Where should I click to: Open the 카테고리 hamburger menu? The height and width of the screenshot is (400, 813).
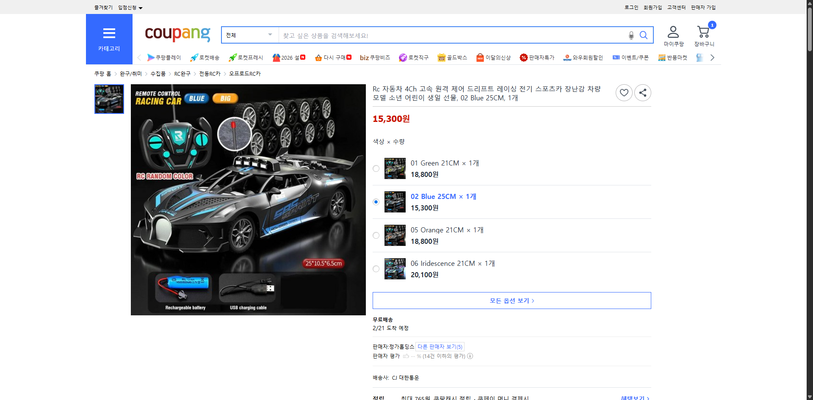[x=109, y=33]
